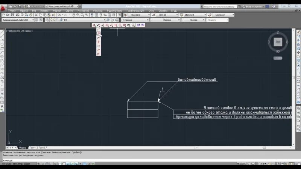The height and width of the screenshot is (169, 301).
Task: Click the Cut (scissors) icon
Action: 36,15
